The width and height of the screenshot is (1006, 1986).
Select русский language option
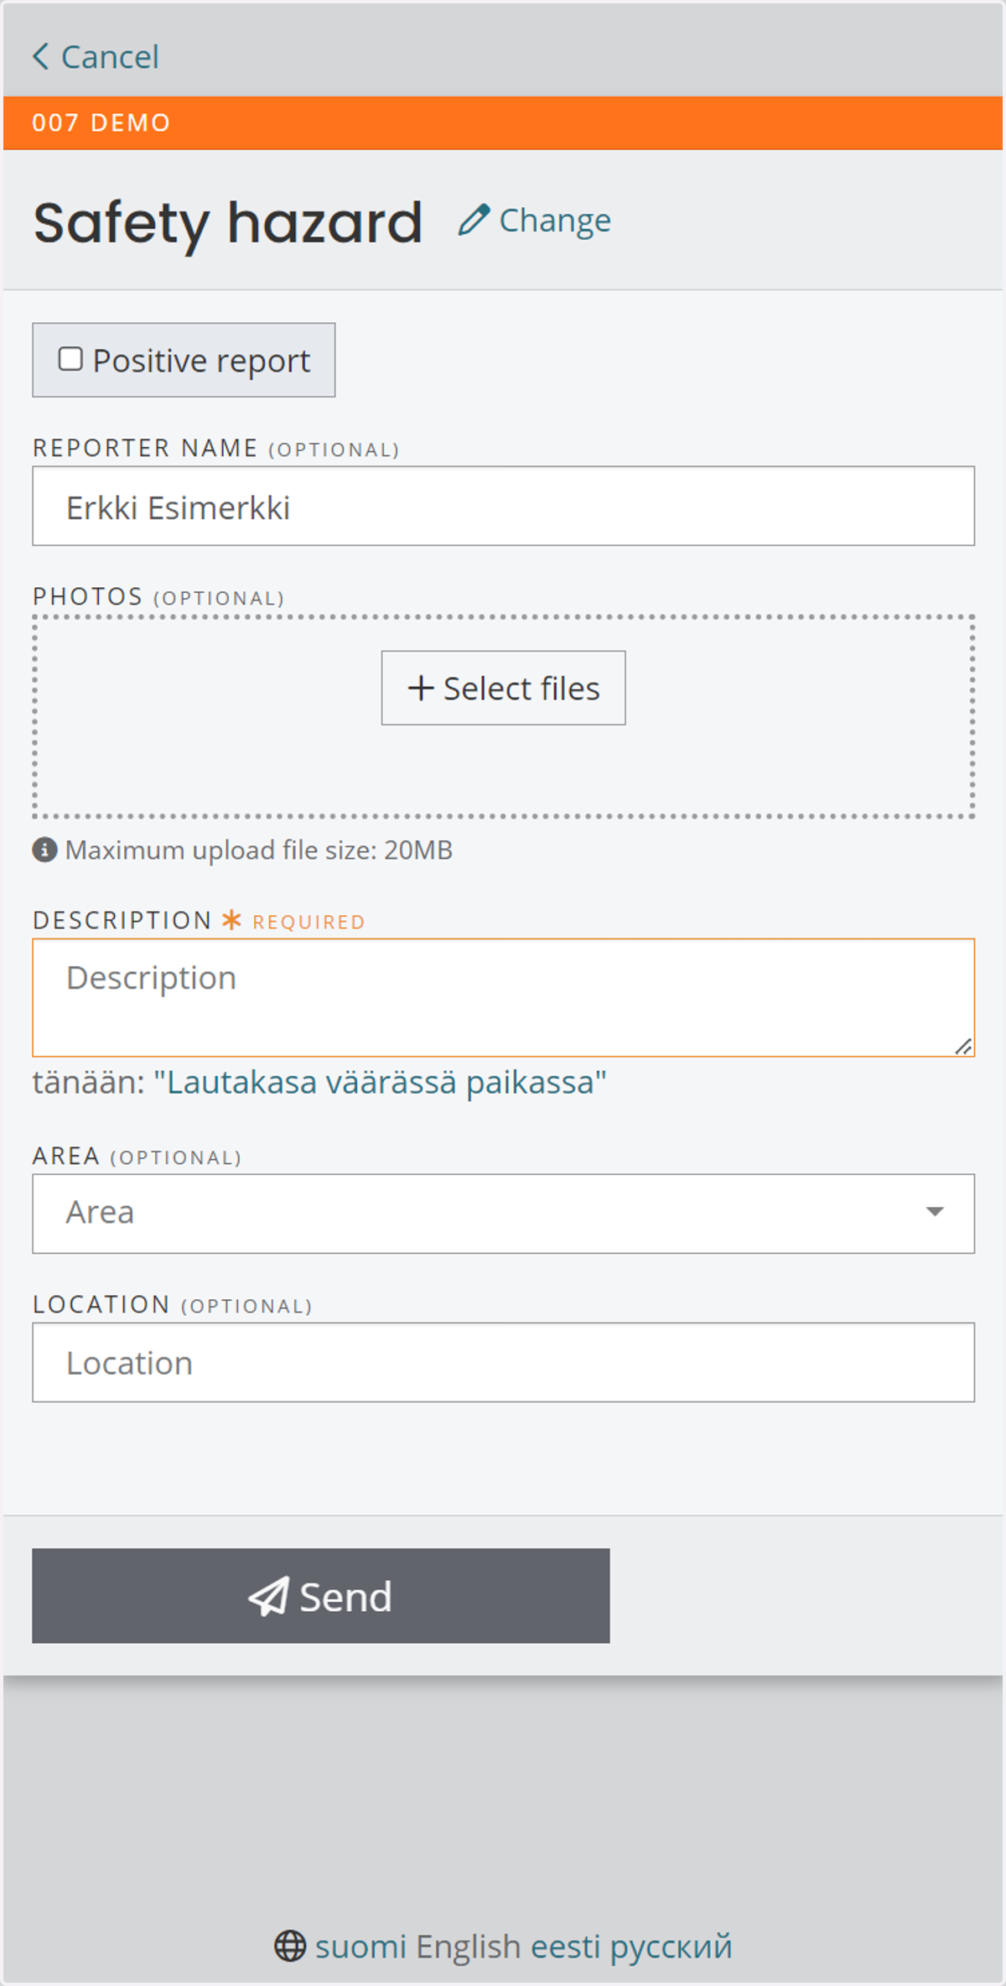[x=672, y=1947]
